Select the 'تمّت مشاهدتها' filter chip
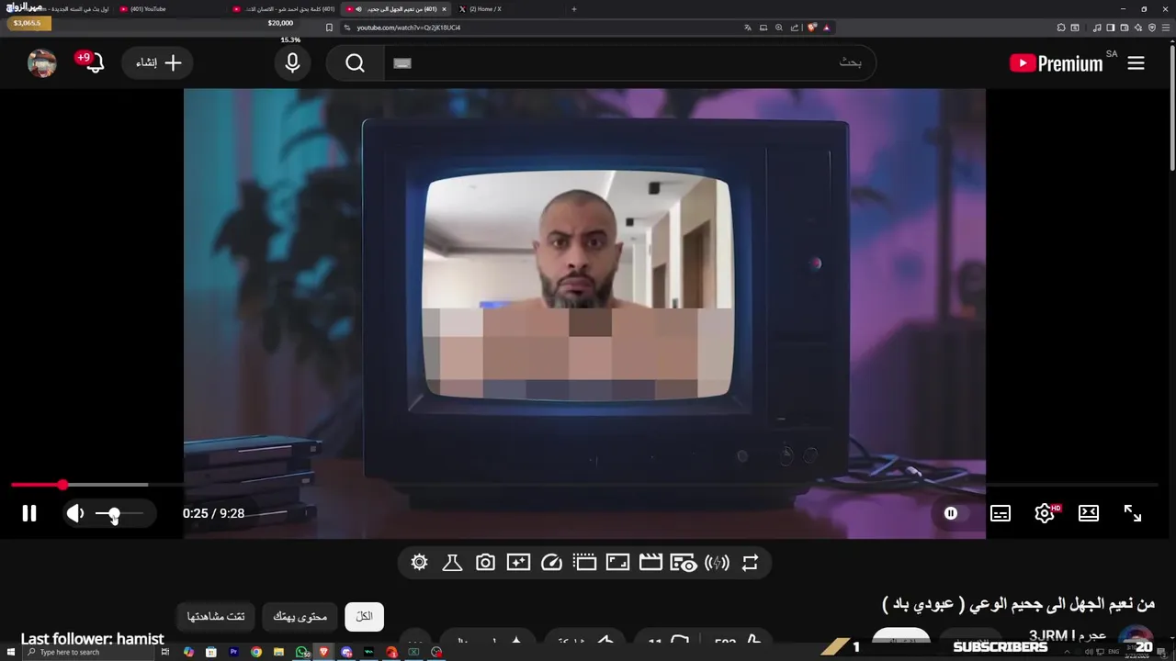The width and height of the screenshot is (1176, 661). 216,617
